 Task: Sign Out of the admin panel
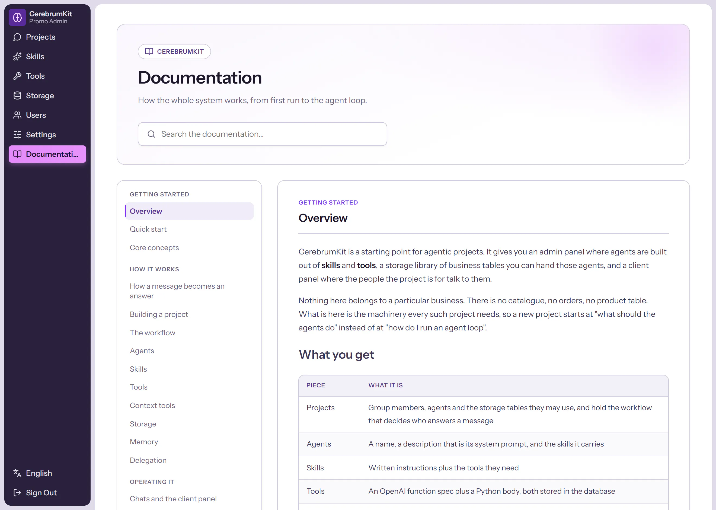(47, 493)
